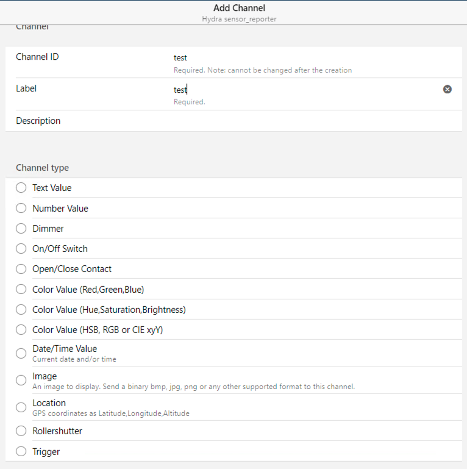Choose the Location channel type
Screen dimensions: 467x469
click(x=21, y=407)
